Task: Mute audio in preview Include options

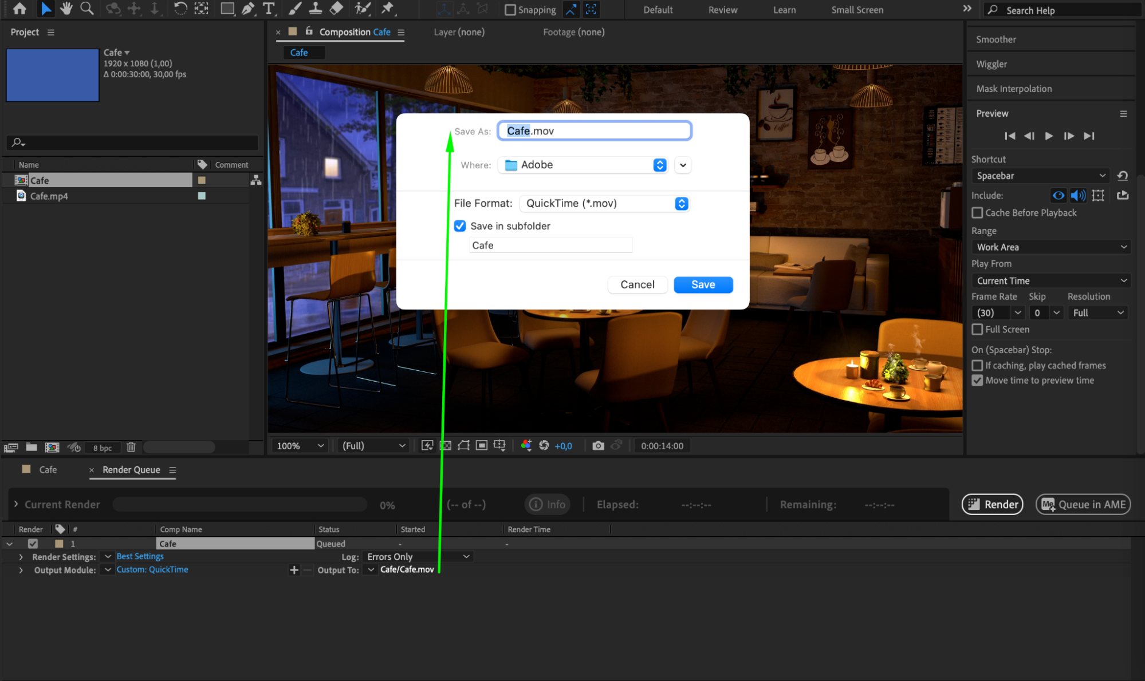Action: coord(1077,196)
